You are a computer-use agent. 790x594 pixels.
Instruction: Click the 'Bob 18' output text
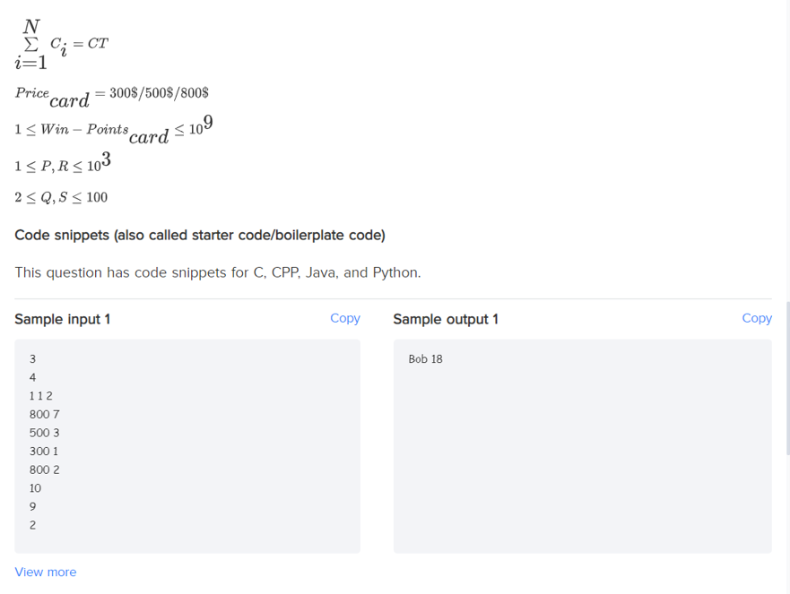coord(425,359)
